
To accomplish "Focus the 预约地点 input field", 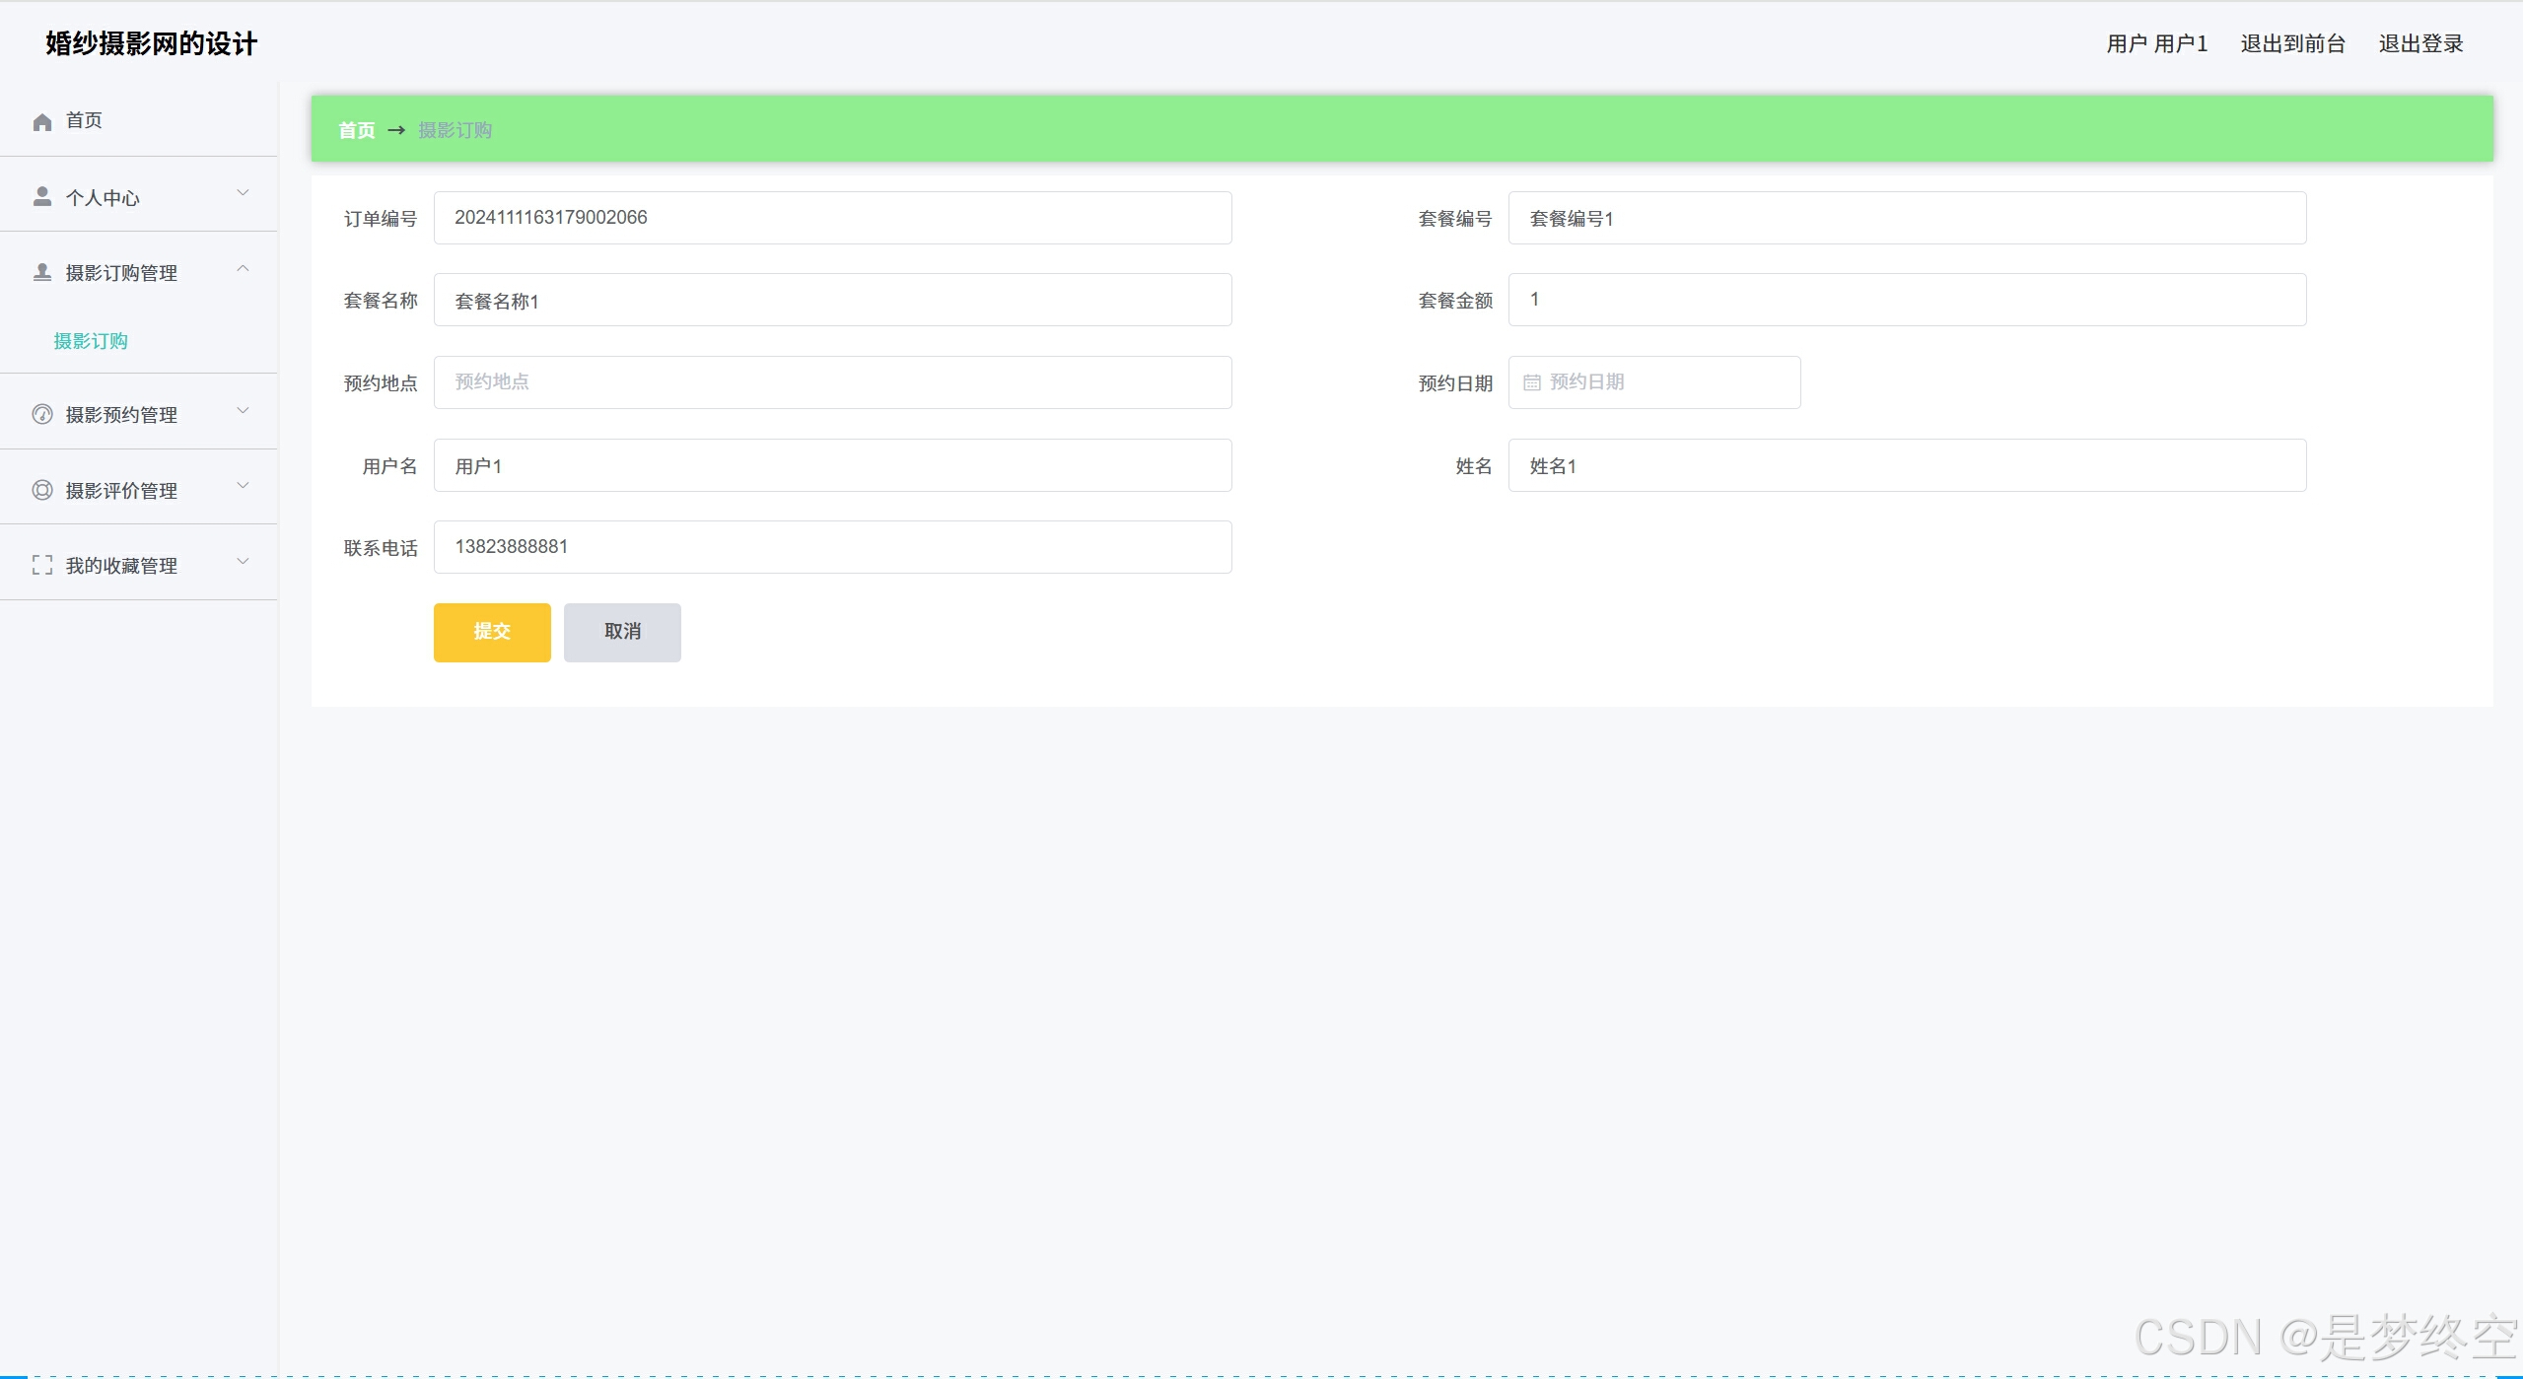I will tap(832, 382).
